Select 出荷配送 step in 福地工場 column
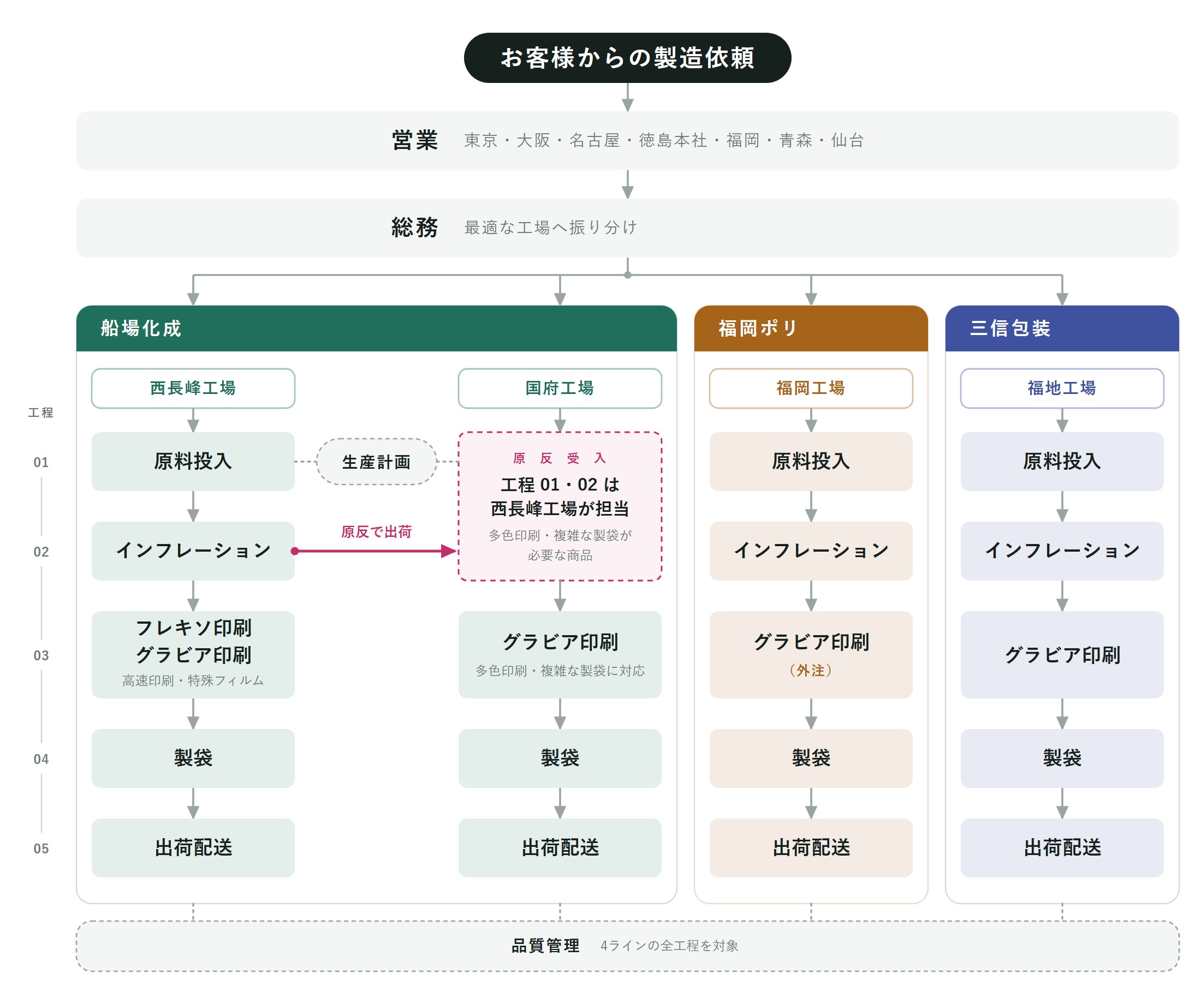The image size is (1201, 1004). pos(1062,848)
